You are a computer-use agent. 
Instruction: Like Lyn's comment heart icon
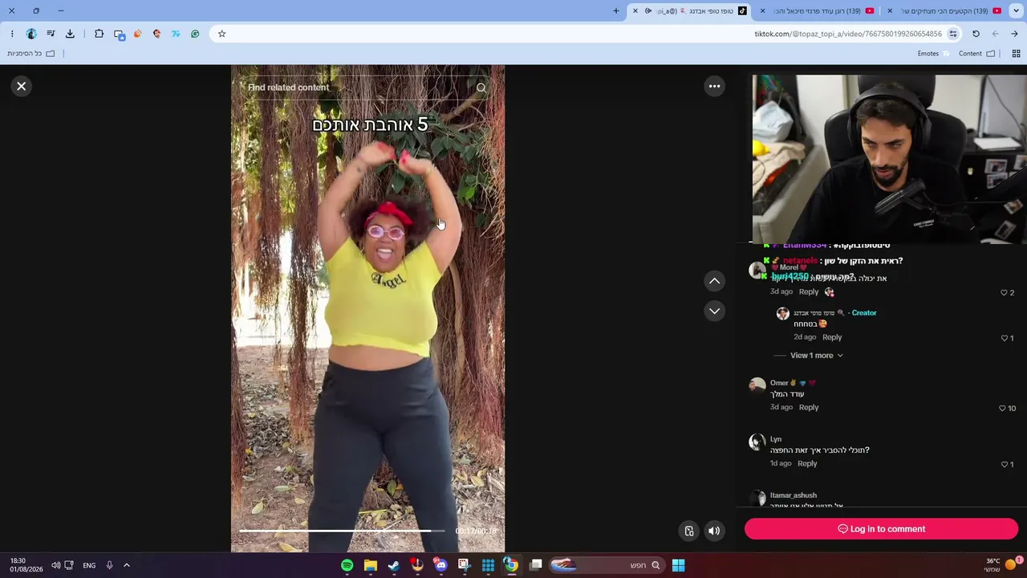(1005, 464)
